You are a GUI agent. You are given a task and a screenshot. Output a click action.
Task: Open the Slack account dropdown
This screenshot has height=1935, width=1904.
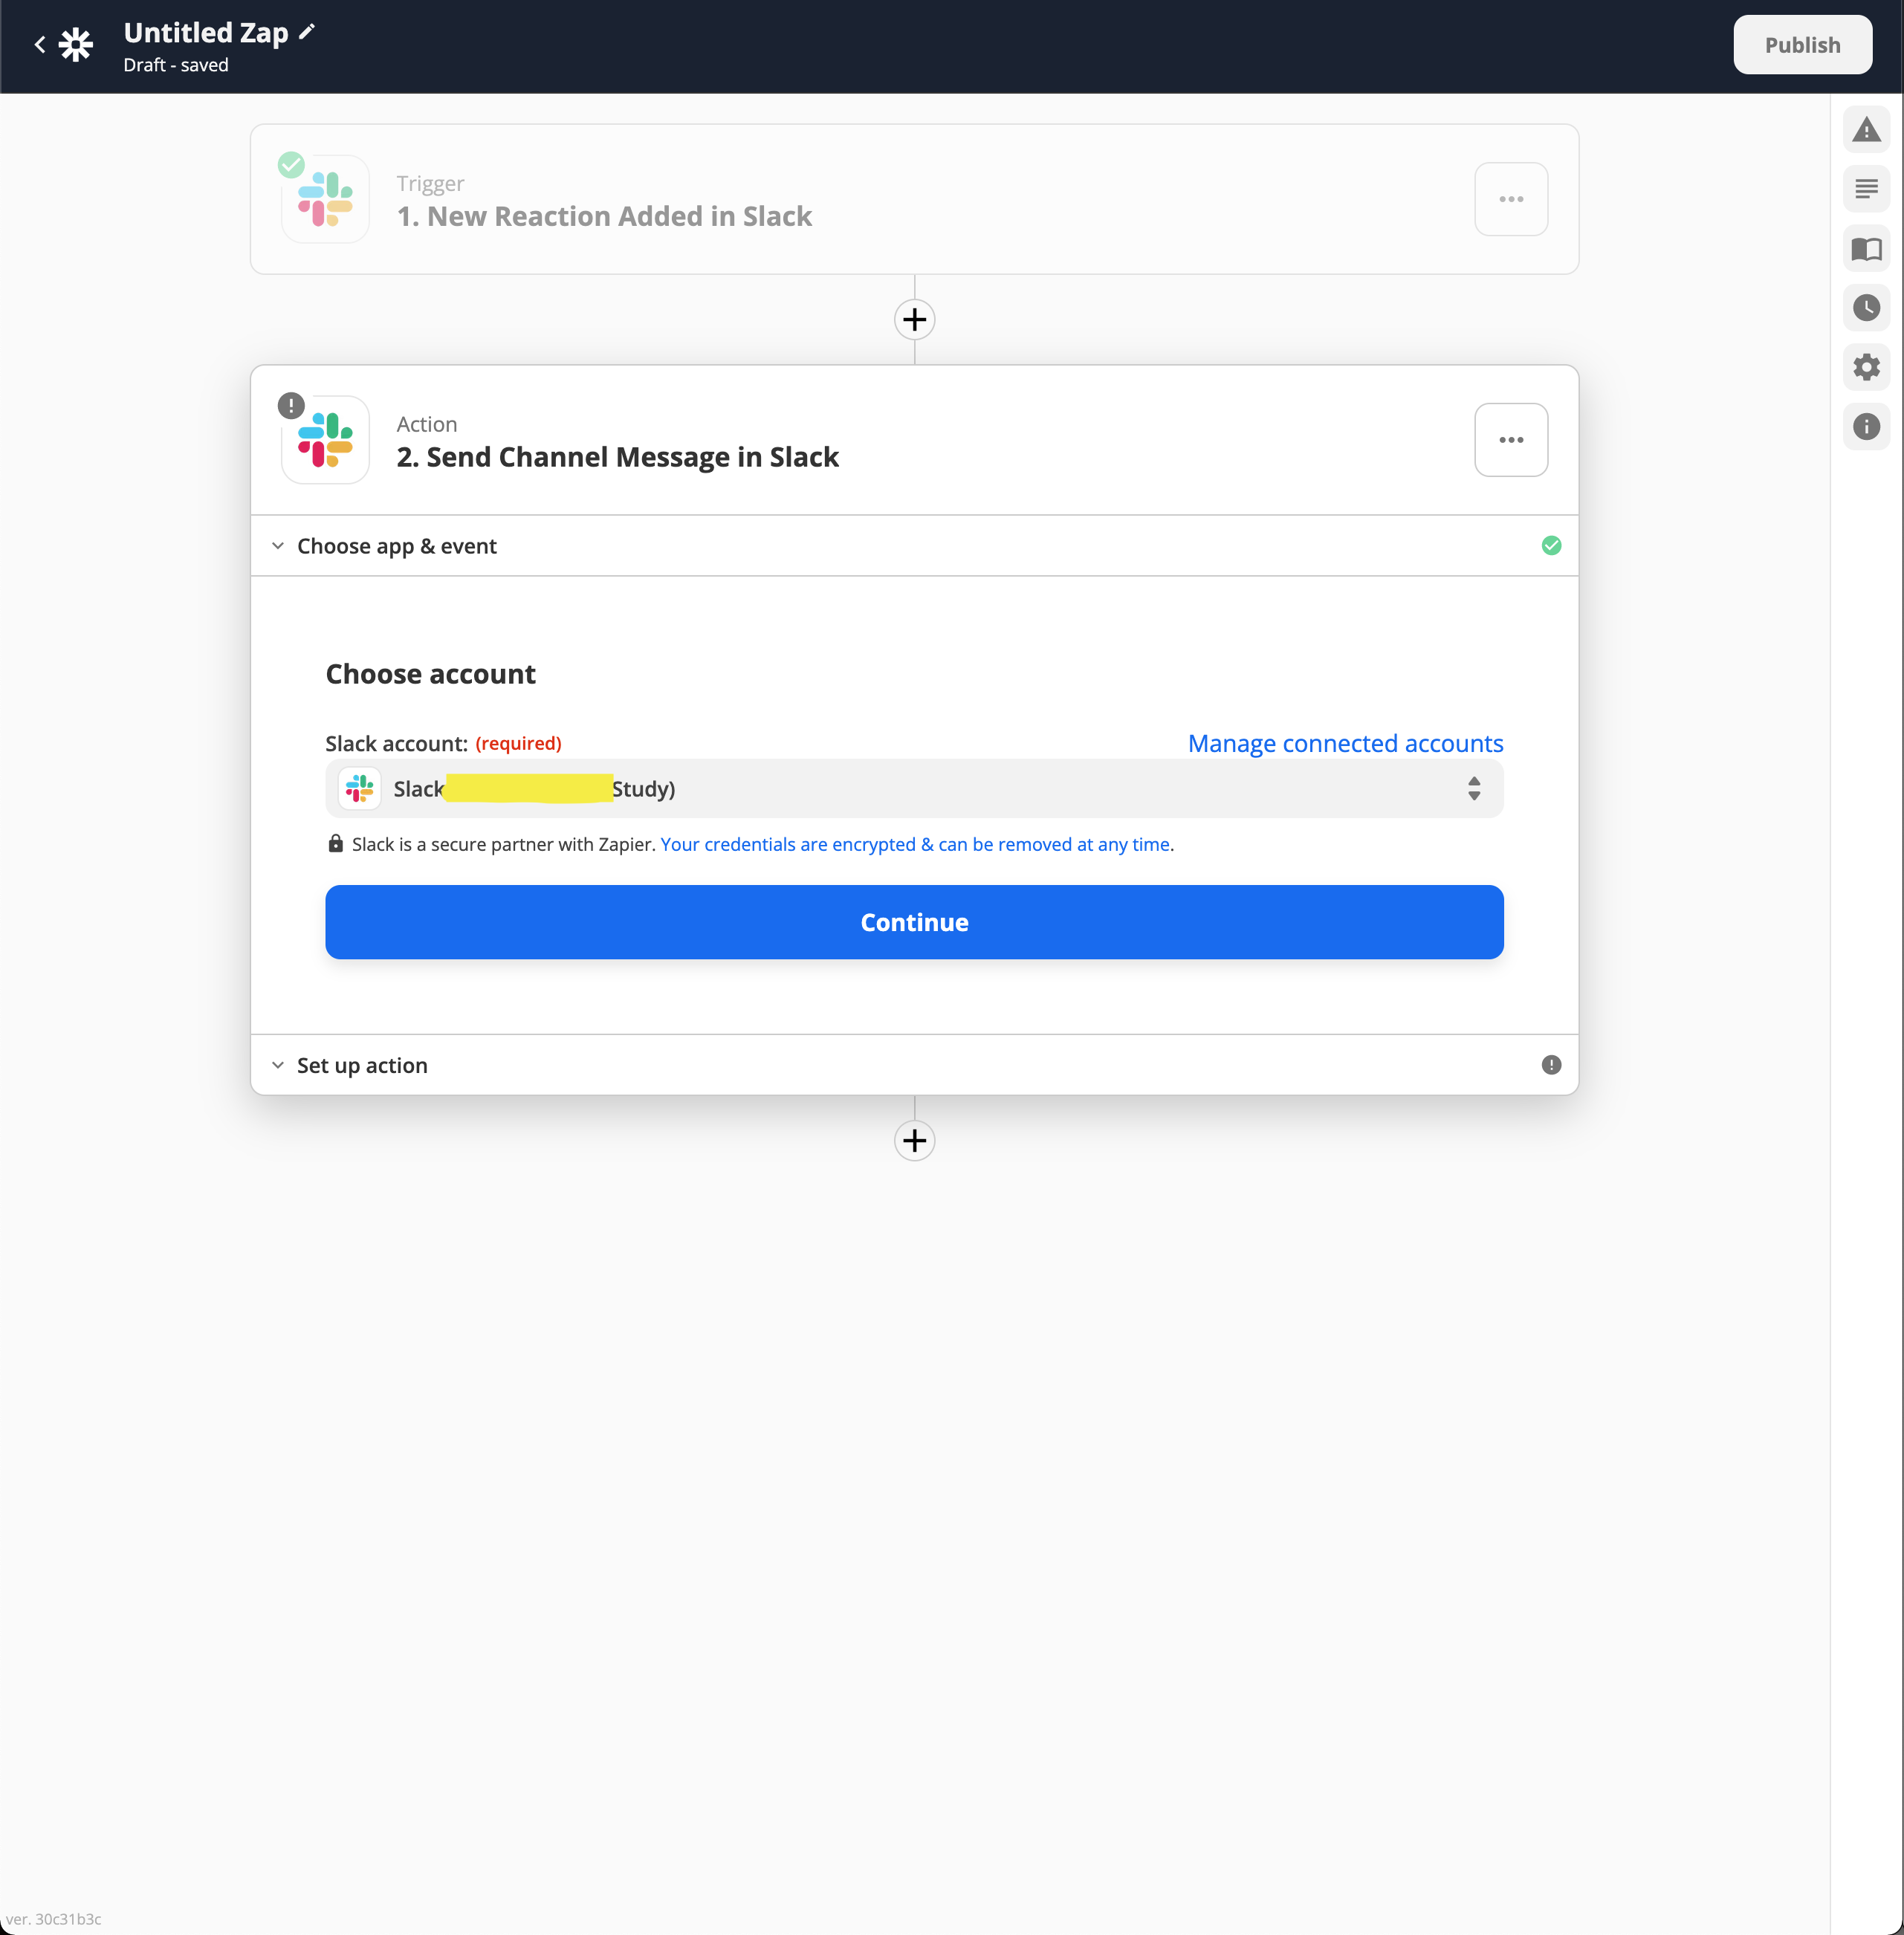[x=913, y=789]
